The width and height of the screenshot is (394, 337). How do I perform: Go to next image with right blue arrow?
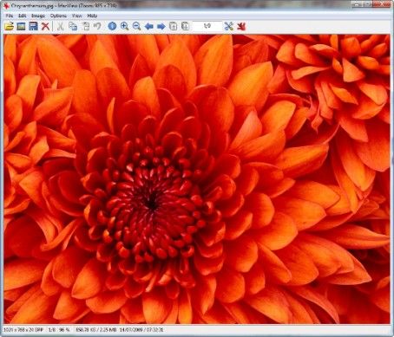[161, 27]
